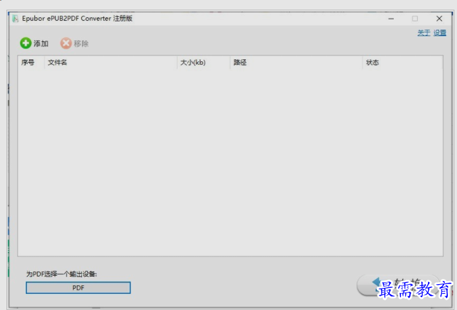Open the About (关于) link
This screenshot has height=310, width=457.
click(424, 33)
